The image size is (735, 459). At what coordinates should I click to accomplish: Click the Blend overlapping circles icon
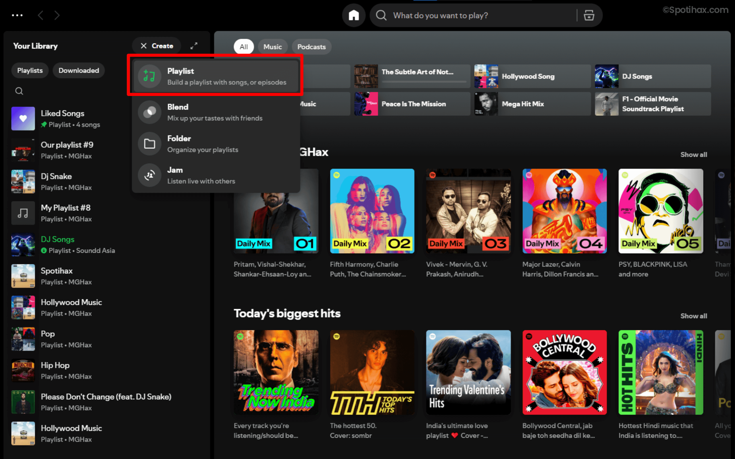click(x=149, y=112)
